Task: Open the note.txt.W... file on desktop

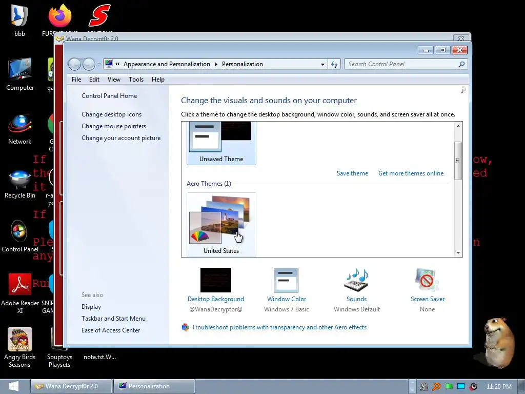Action: pos(100,357)
